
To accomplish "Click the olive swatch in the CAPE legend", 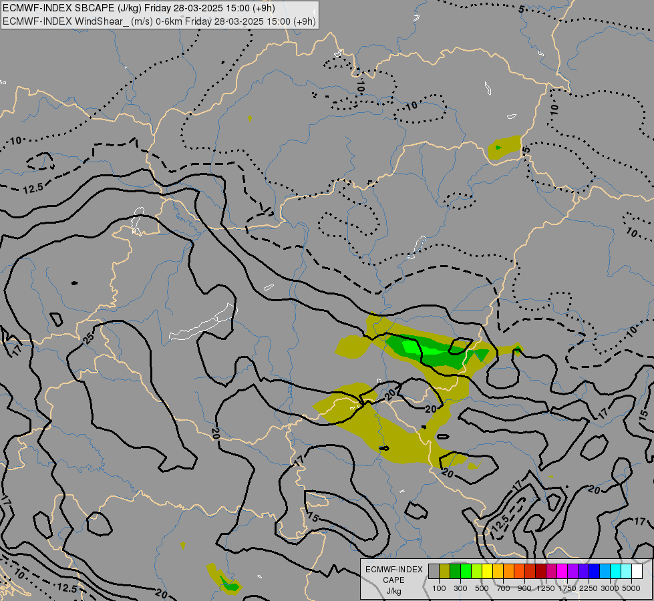I will (445, 572).
